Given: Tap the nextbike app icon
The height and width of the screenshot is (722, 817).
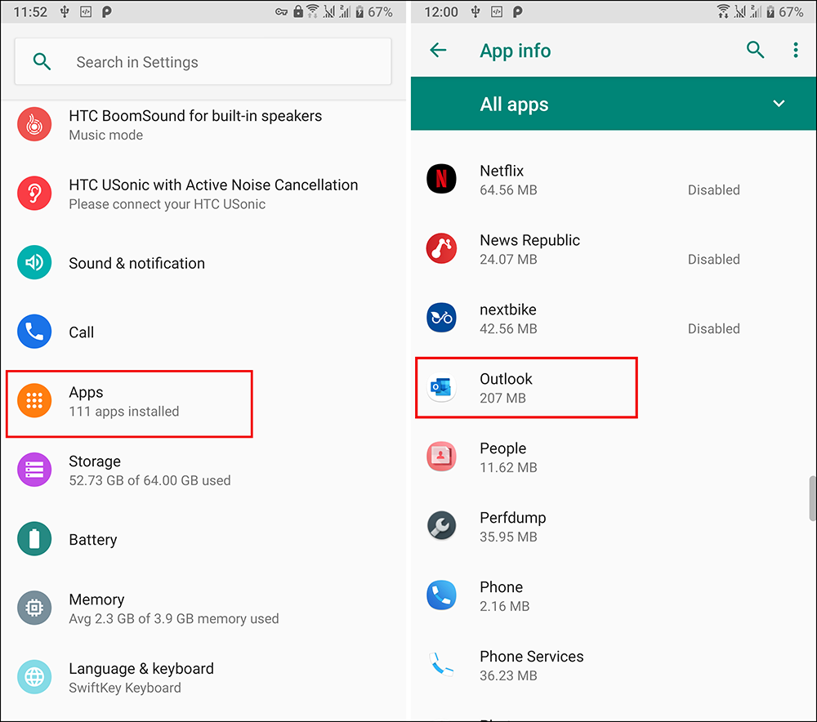Looking at the screenshot, I should click(441, 317).
